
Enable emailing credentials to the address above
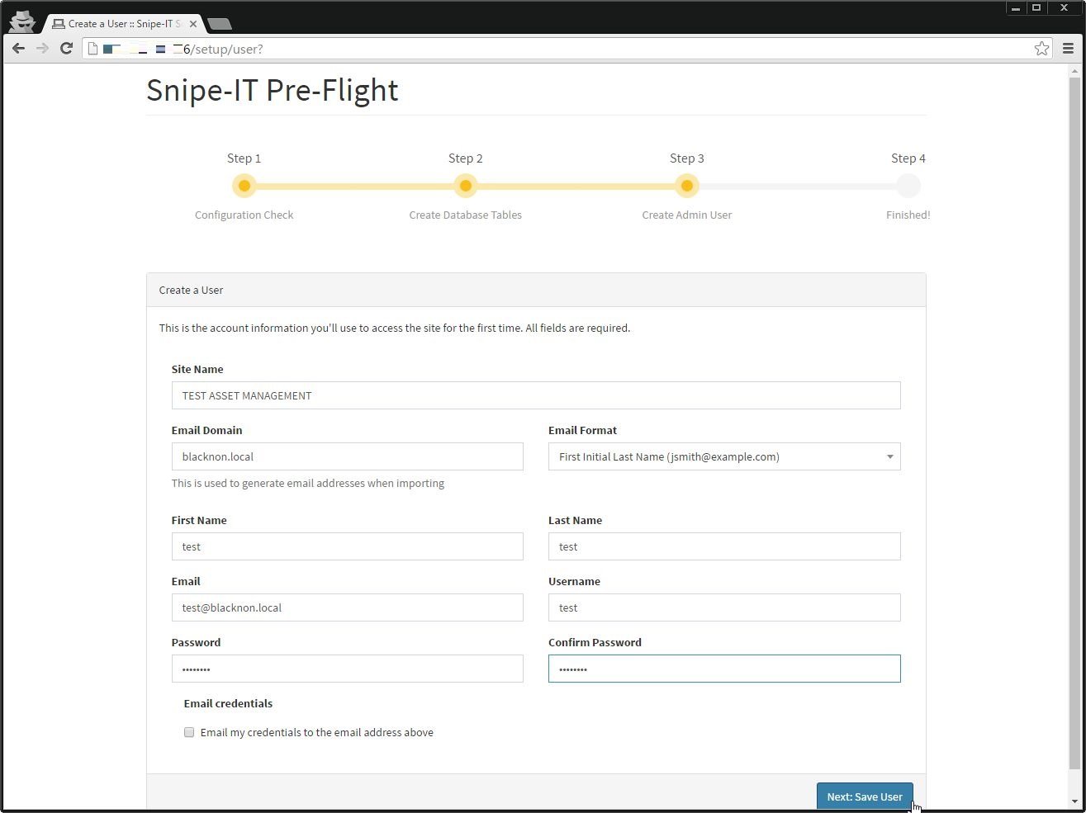[189, 732]
